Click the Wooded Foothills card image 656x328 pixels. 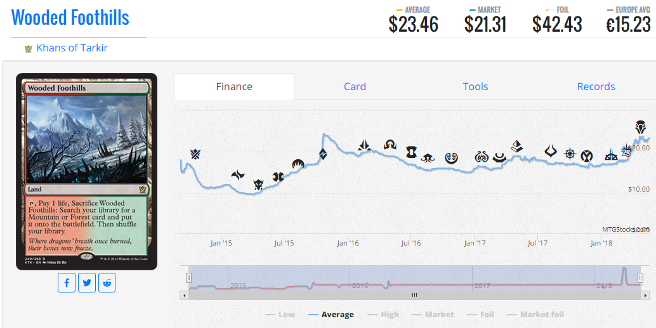coord(87,171)
